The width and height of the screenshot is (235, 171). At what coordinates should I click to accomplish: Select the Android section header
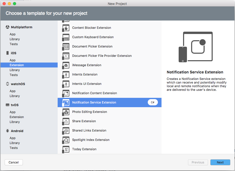[x=19, y=131]
